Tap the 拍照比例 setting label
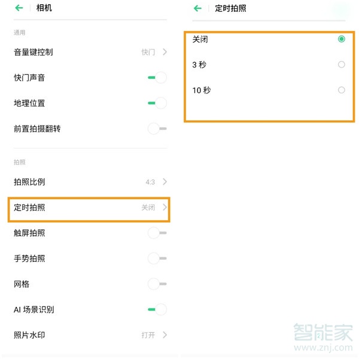 click(29, 181)
